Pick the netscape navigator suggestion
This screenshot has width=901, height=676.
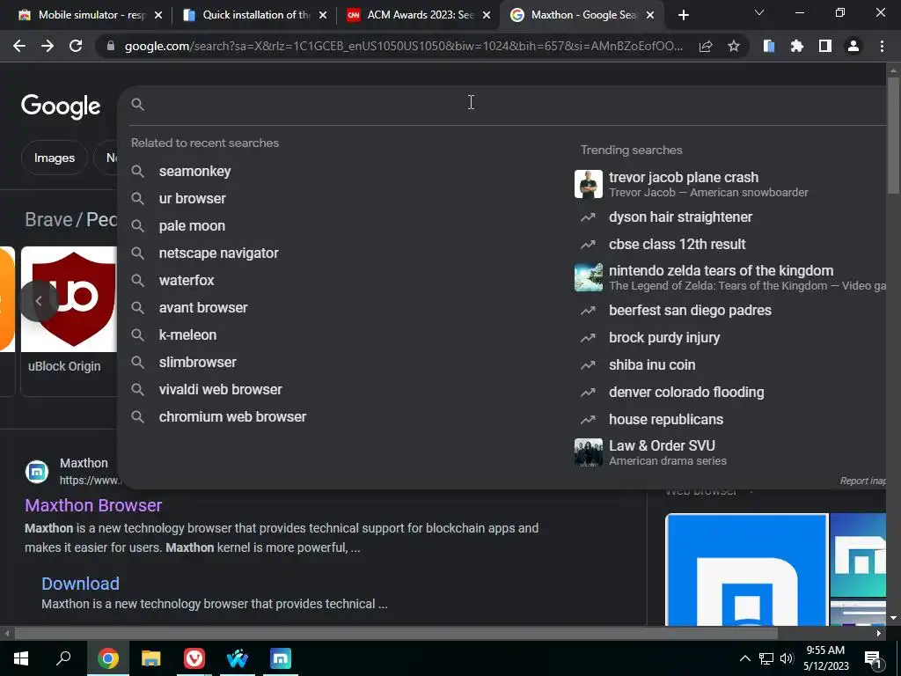pos(218,253)
